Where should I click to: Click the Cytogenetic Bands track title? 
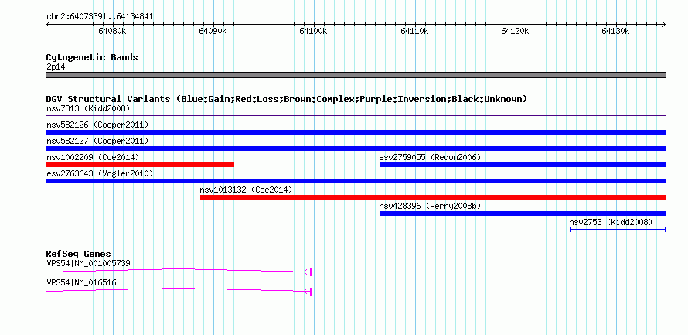click(x=92, y=57)
